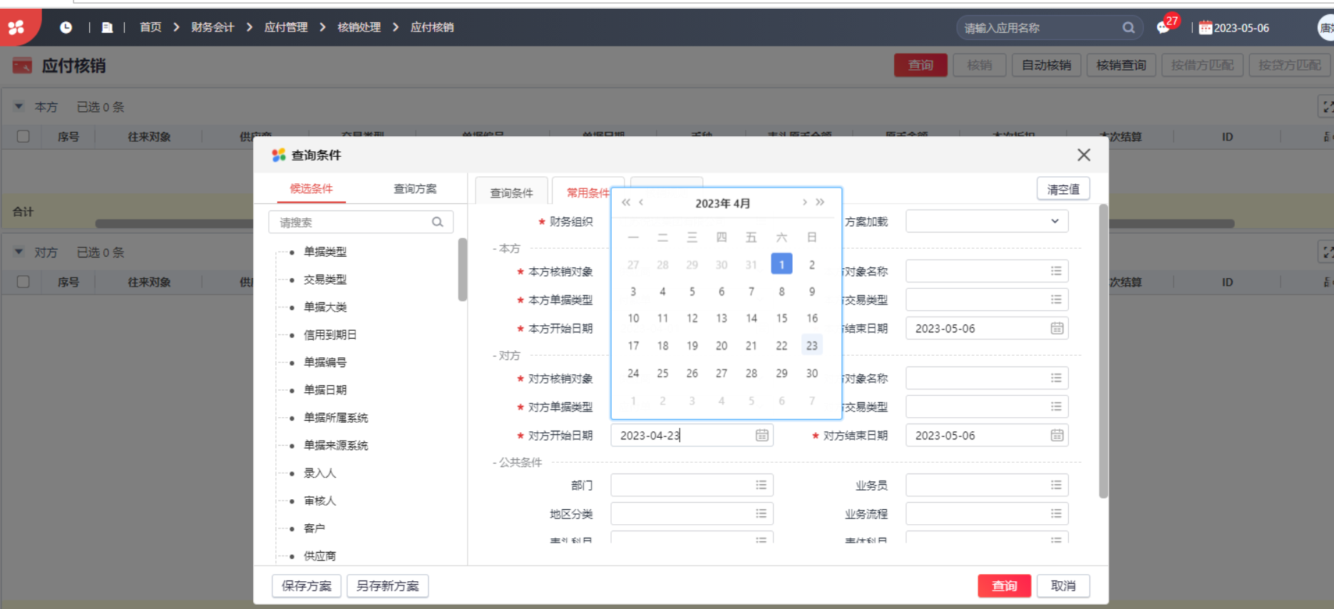Click 保存方案 button
The image size is (1334, 609).
click(x=307, y=585)
